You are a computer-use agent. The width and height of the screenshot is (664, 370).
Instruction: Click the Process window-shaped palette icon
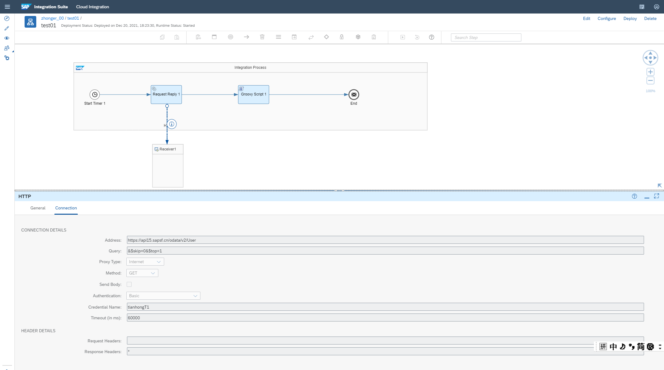[214, 37]
